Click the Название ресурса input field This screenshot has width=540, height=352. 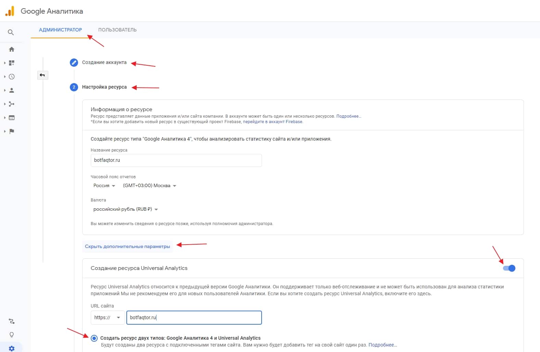176,160
